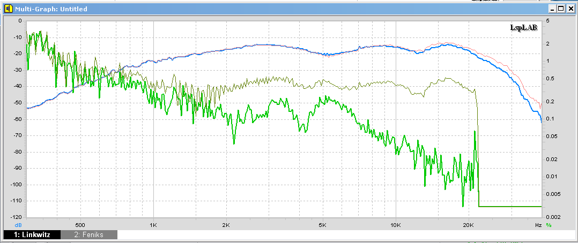The image size is (578, 243).
Task: Click the 20K frequency axis label
Action: [x=469, y=225]
